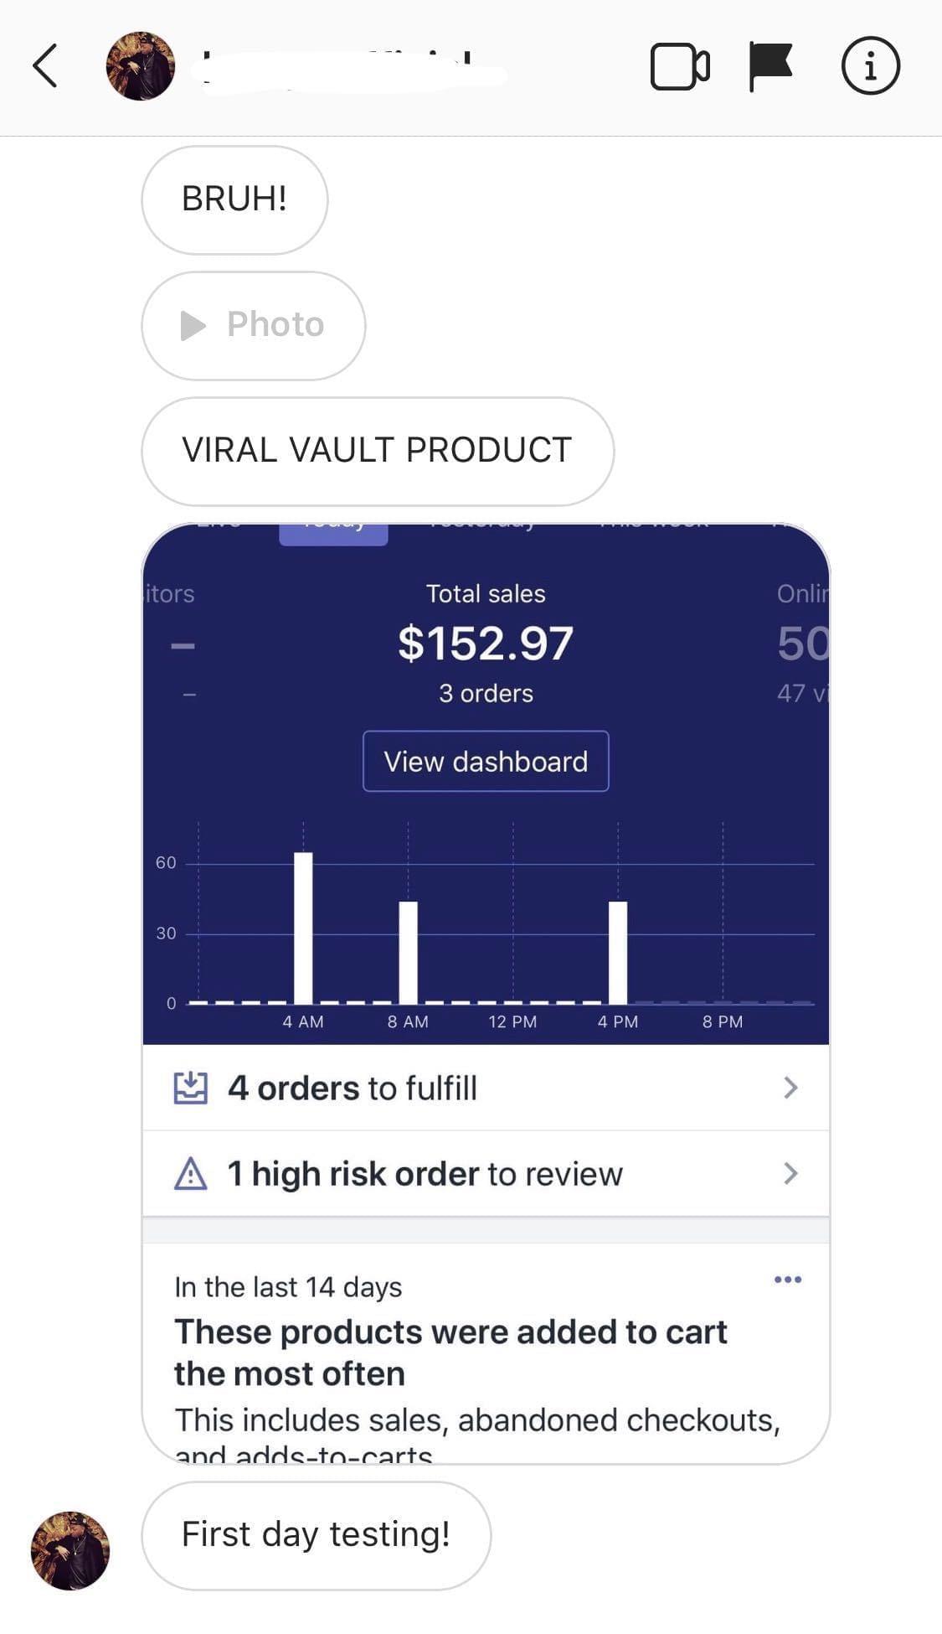Click the warning triangle risk icon

[190, 1173]
